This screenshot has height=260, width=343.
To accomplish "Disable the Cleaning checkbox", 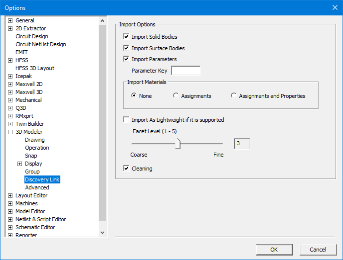I will [126, 169].
